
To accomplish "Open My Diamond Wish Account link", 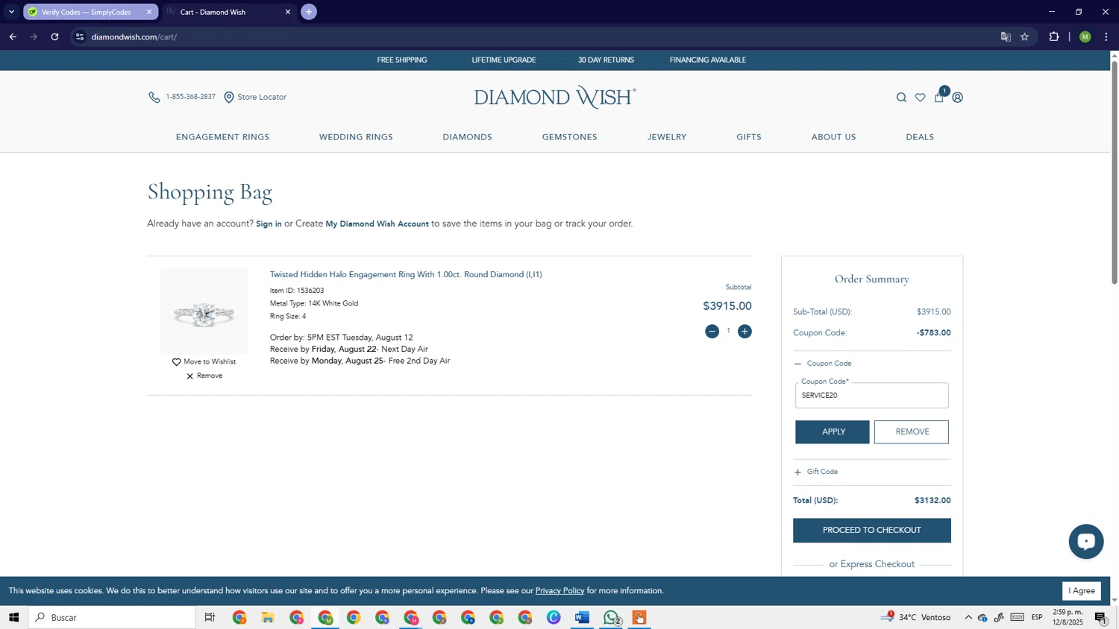I will tap(377, 224).
